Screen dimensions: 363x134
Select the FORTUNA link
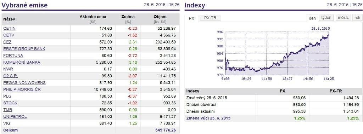tap(13, 56)
